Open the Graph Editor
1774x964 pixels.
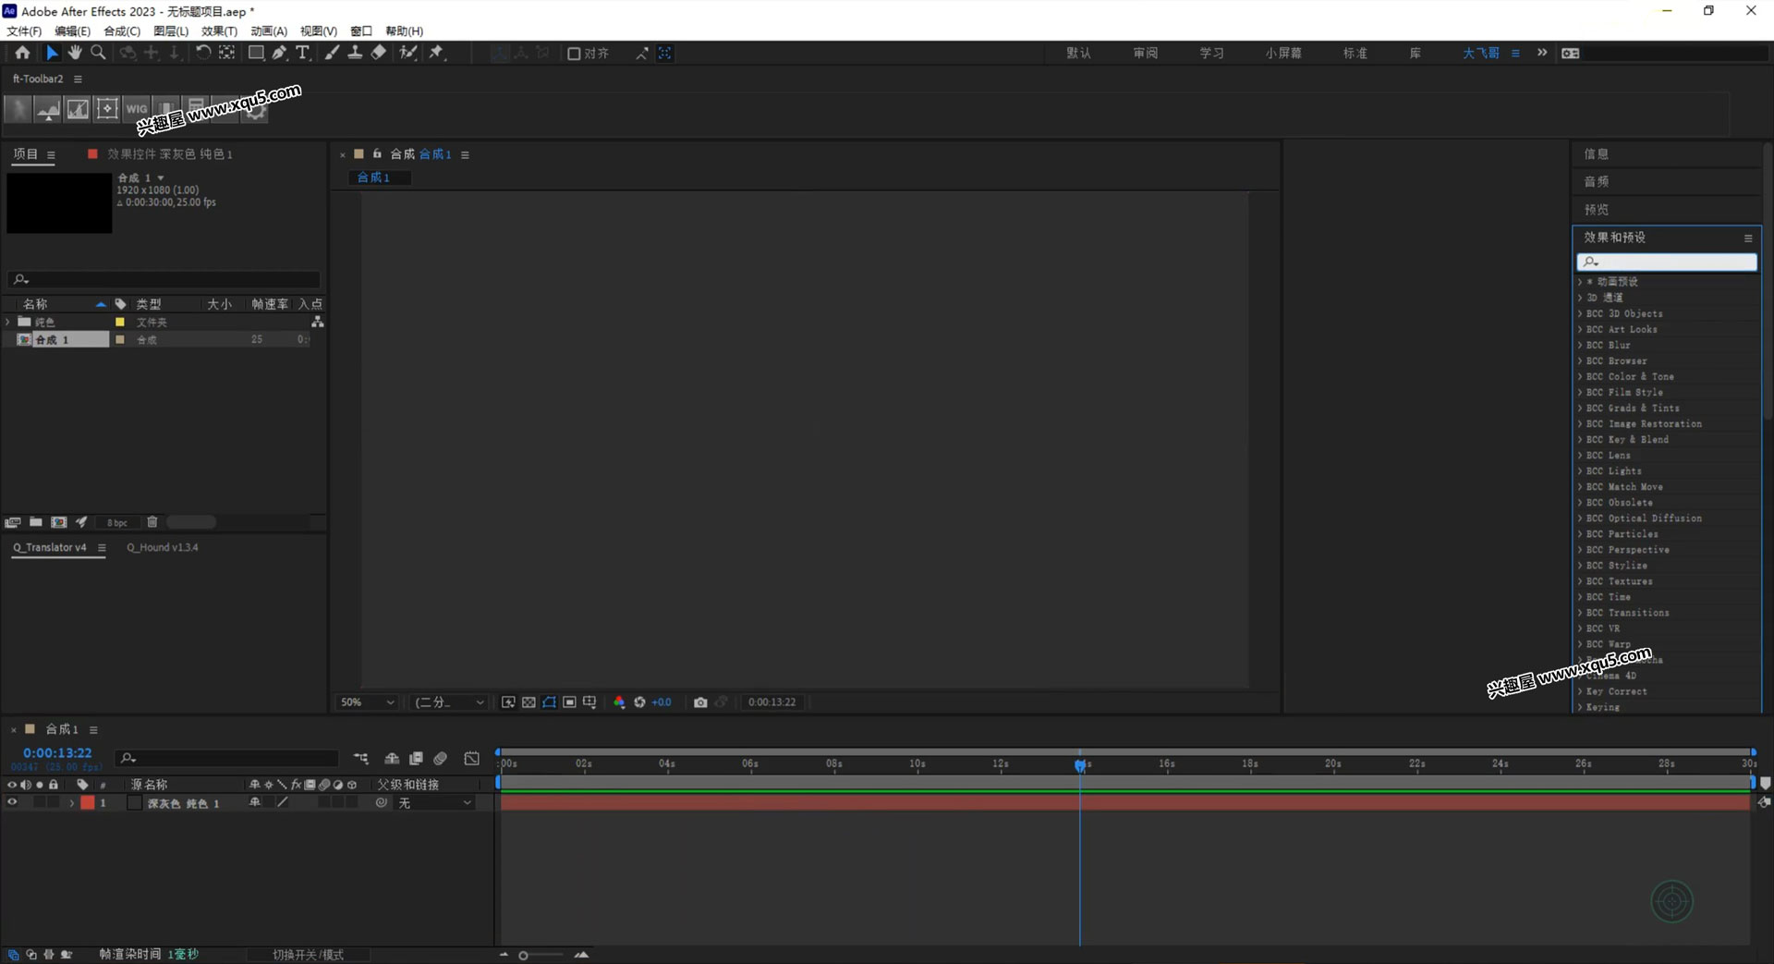471,759
